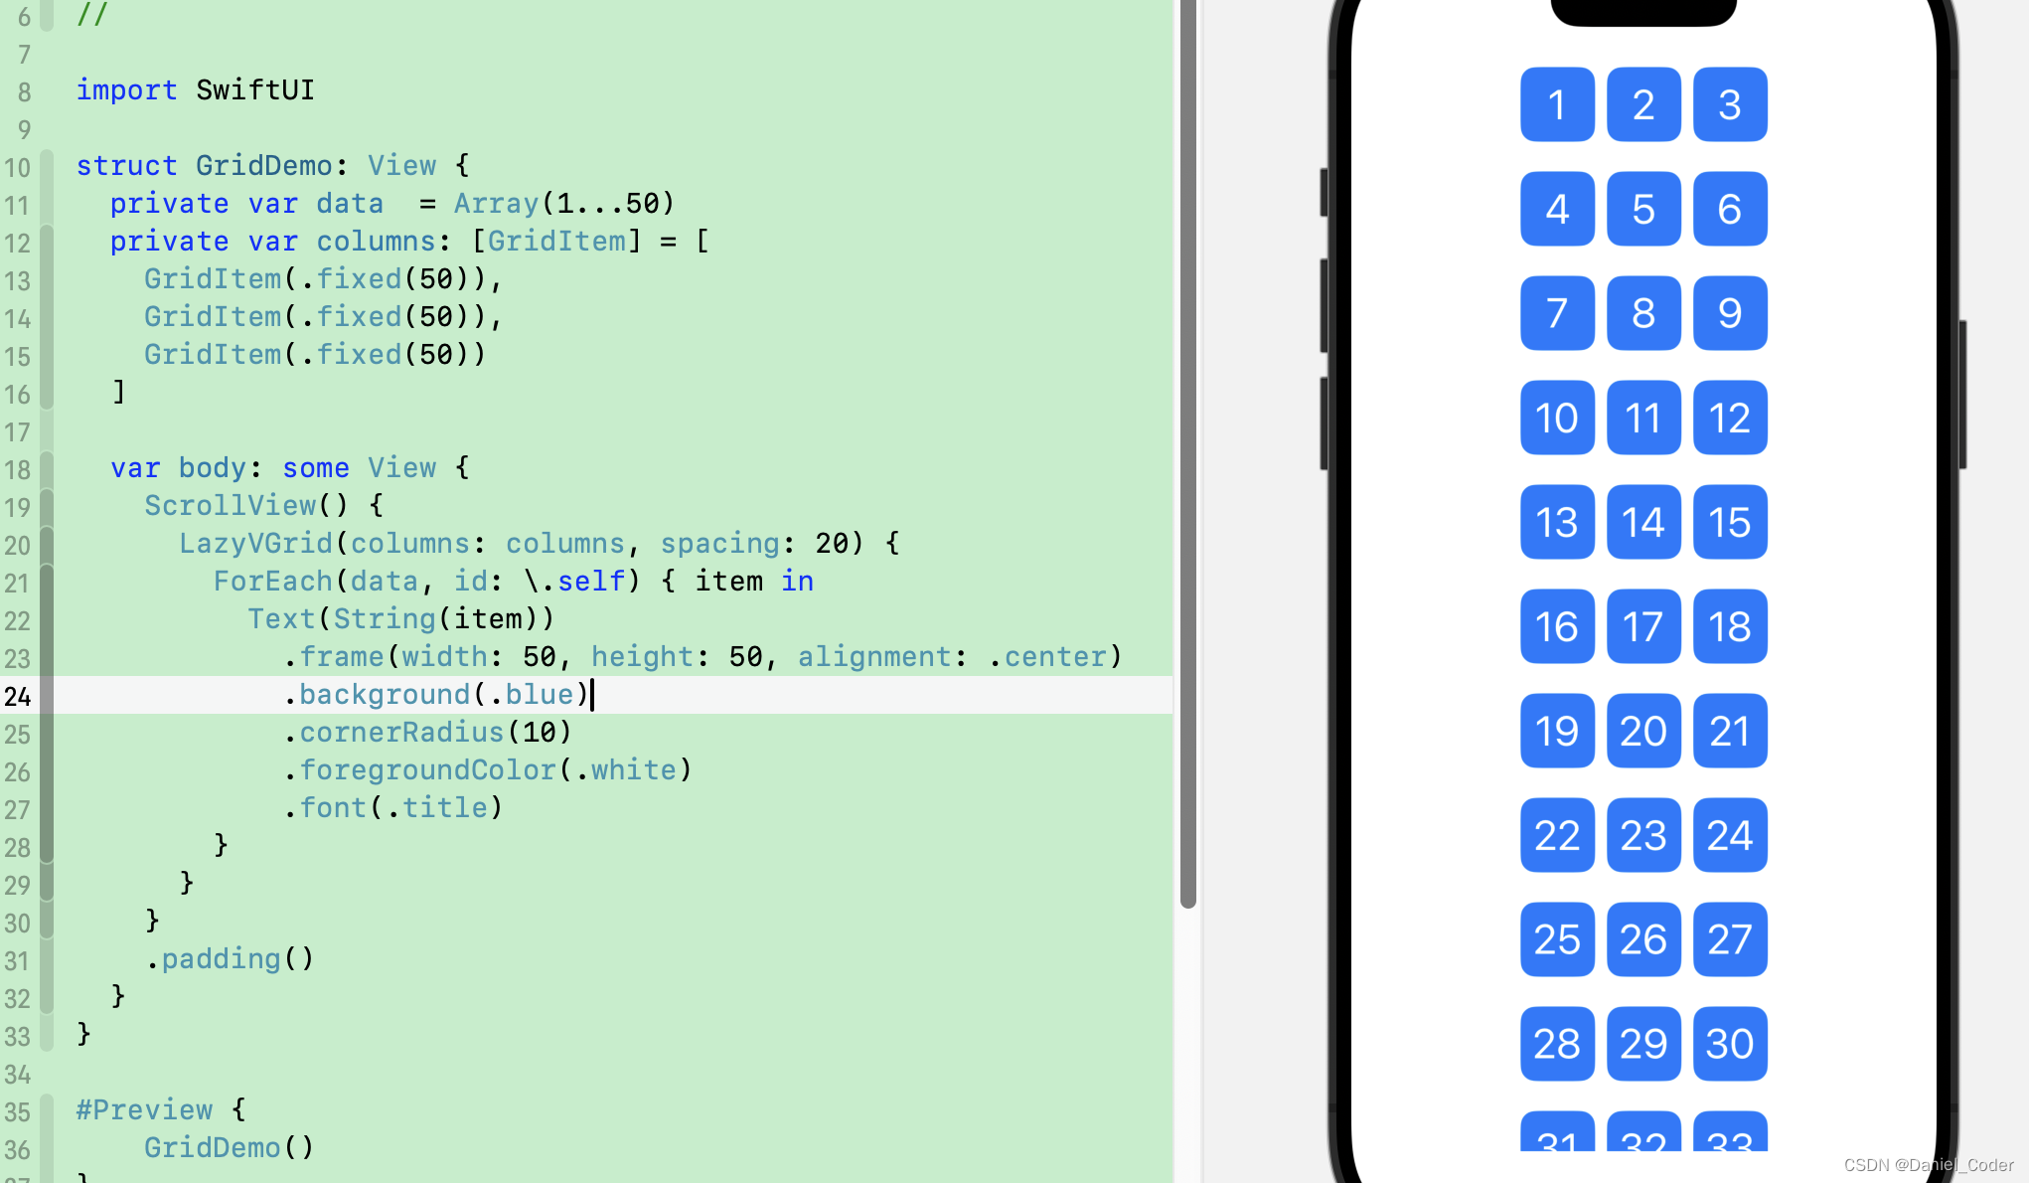Click grid item number 1 in preview
The image size is (2029, 1183).
tap(1558, 104)
